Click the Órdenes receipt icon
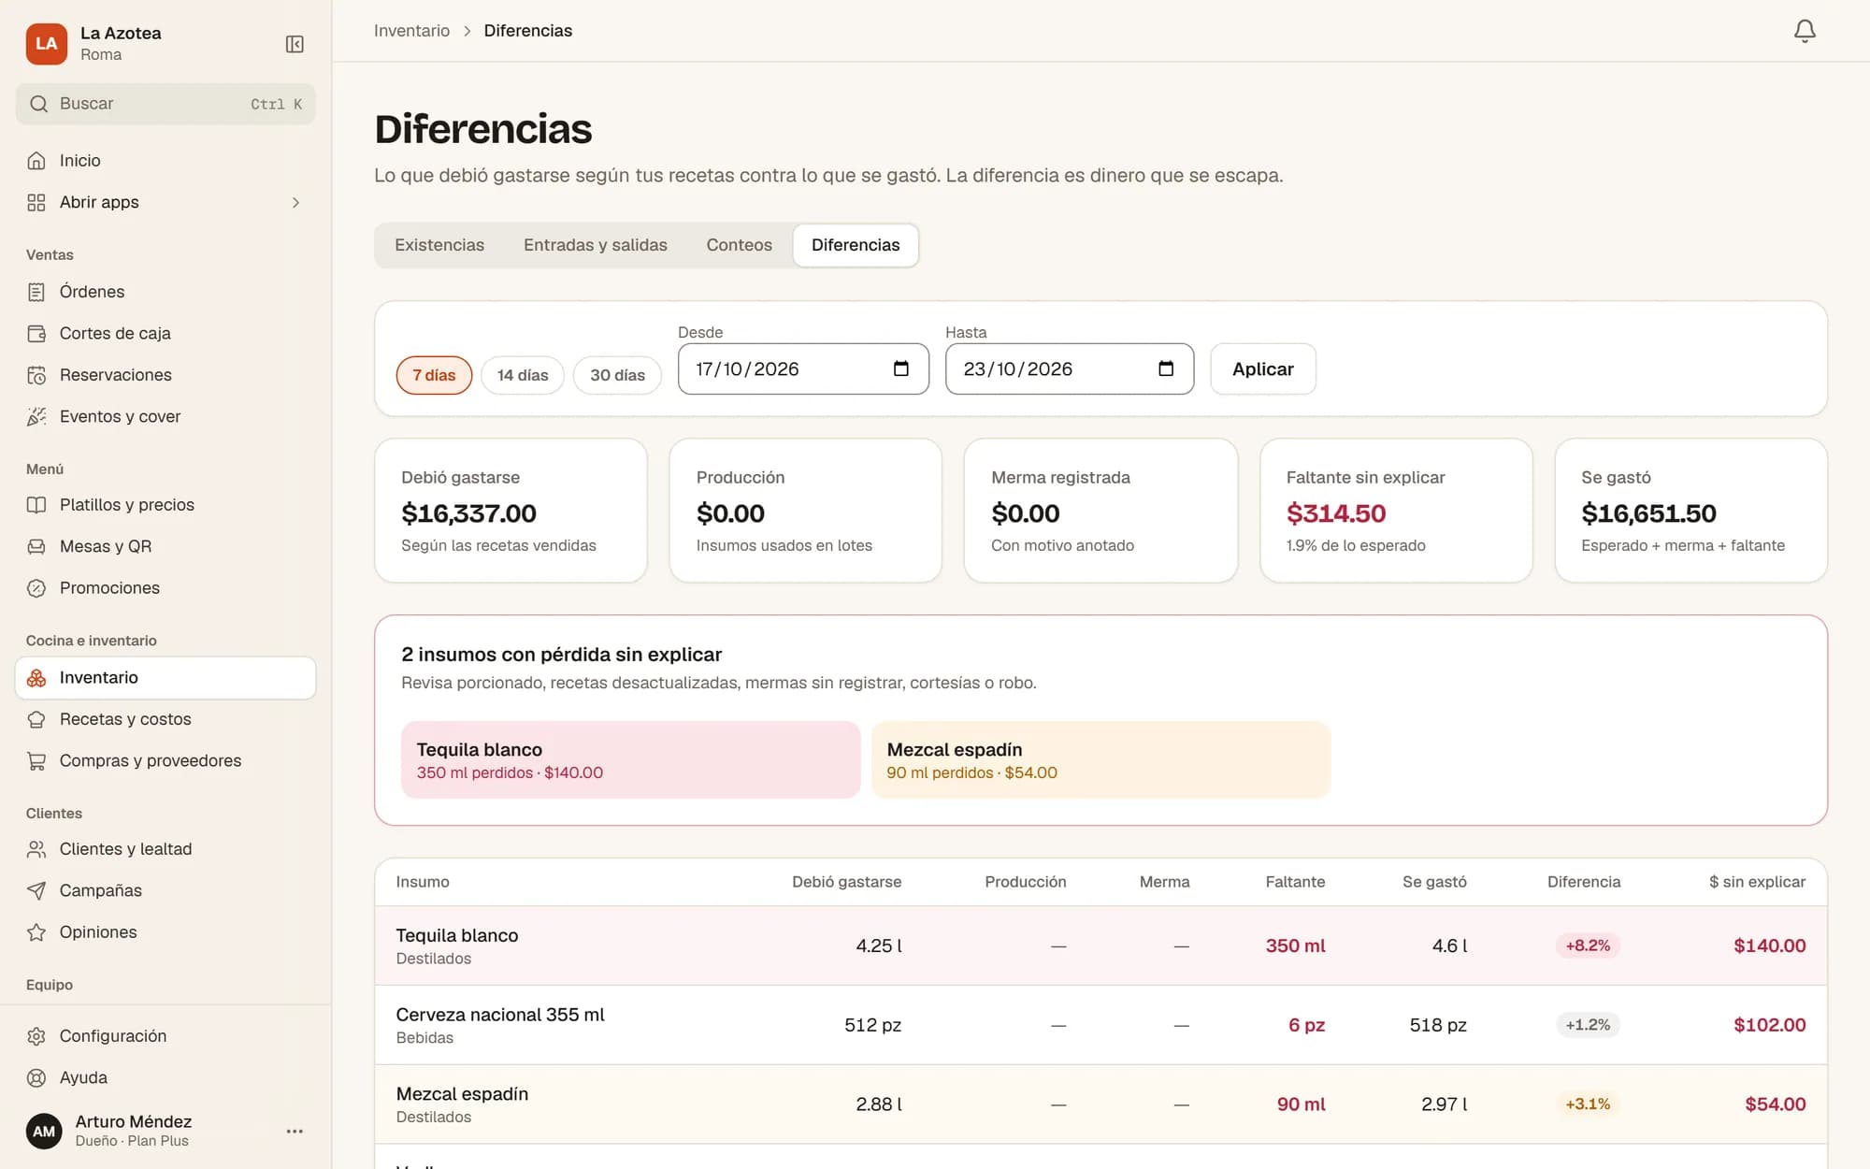 point(36,292)
